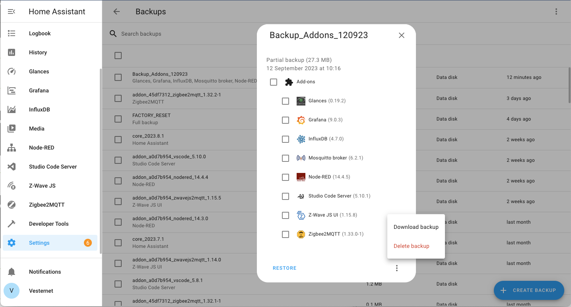
Task: Tick the core_2023.8.1 backup checkbox
Action: 118,140
